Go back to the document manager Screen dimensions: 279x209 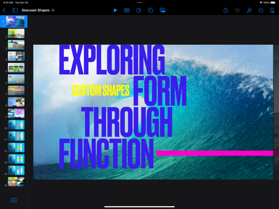click(x=4, y=10)
